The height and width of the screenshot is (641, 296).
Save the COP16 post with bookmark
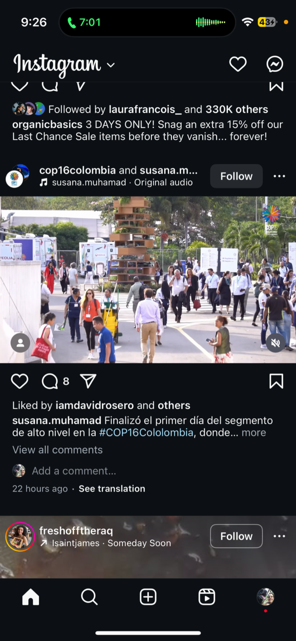[276, 381]
